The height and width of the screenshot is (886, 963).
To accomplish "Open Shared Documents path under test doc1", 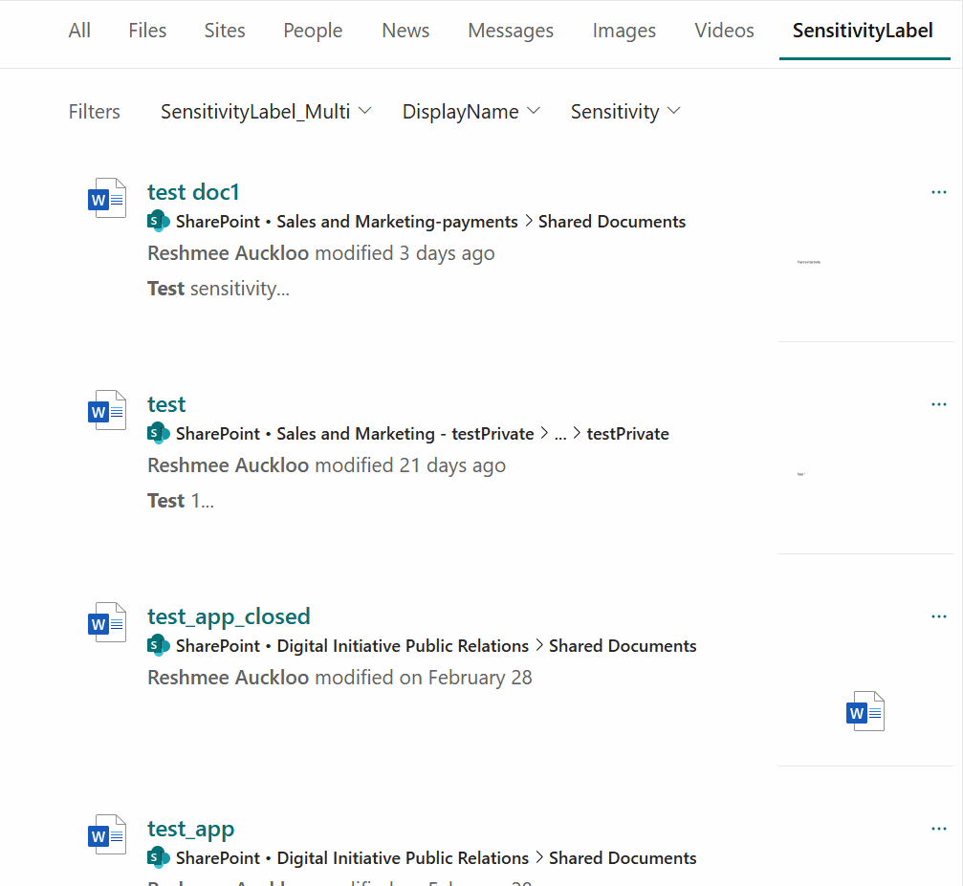I will [612, 222].
